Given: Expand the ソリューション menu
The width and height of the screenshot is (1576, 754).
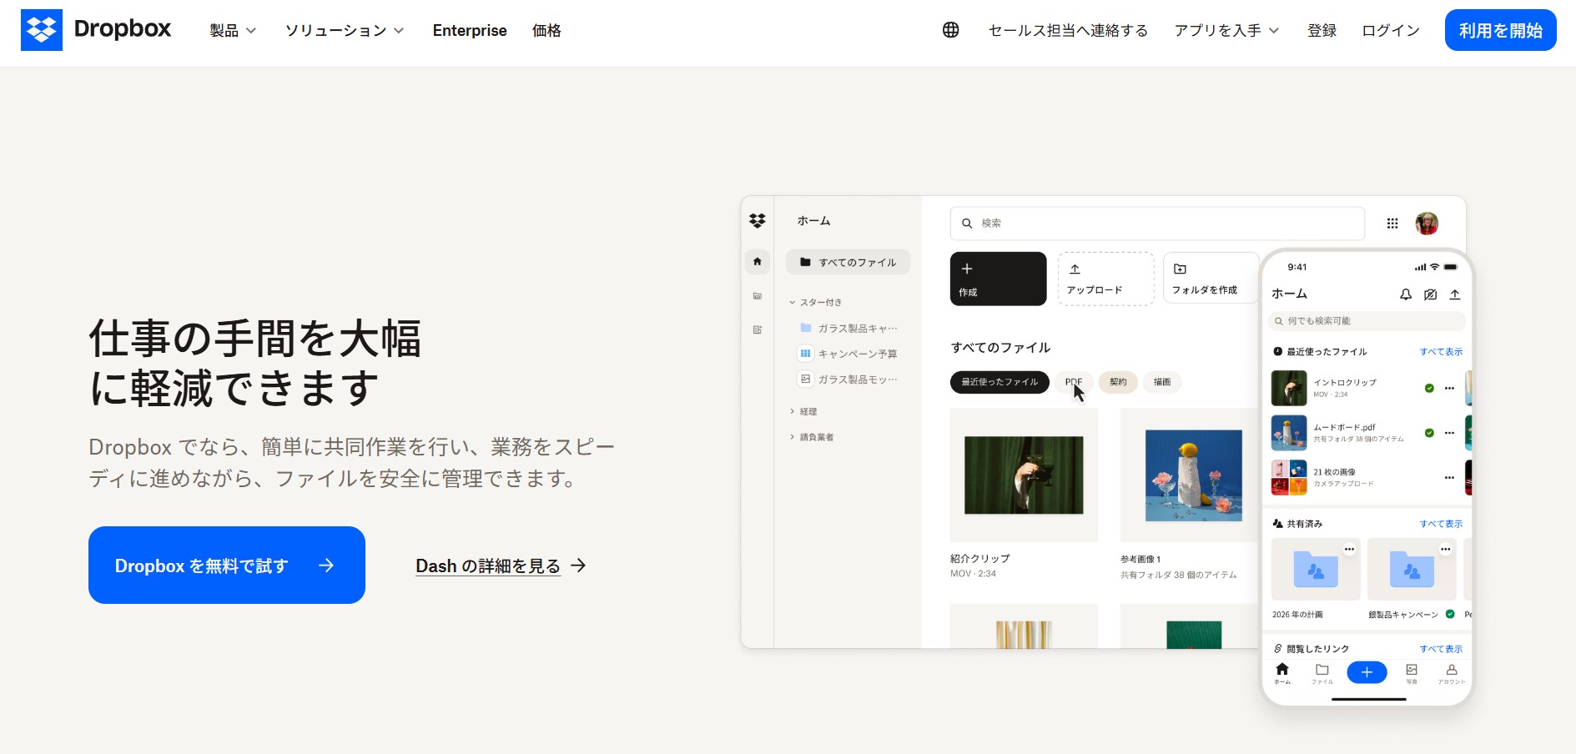Looking at the screenshot, I should 345,31.
